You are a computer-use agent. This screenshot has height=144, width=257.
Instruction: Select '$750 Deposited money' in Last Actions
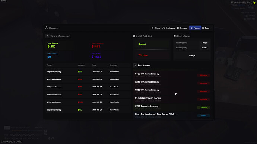click(172, 108)
